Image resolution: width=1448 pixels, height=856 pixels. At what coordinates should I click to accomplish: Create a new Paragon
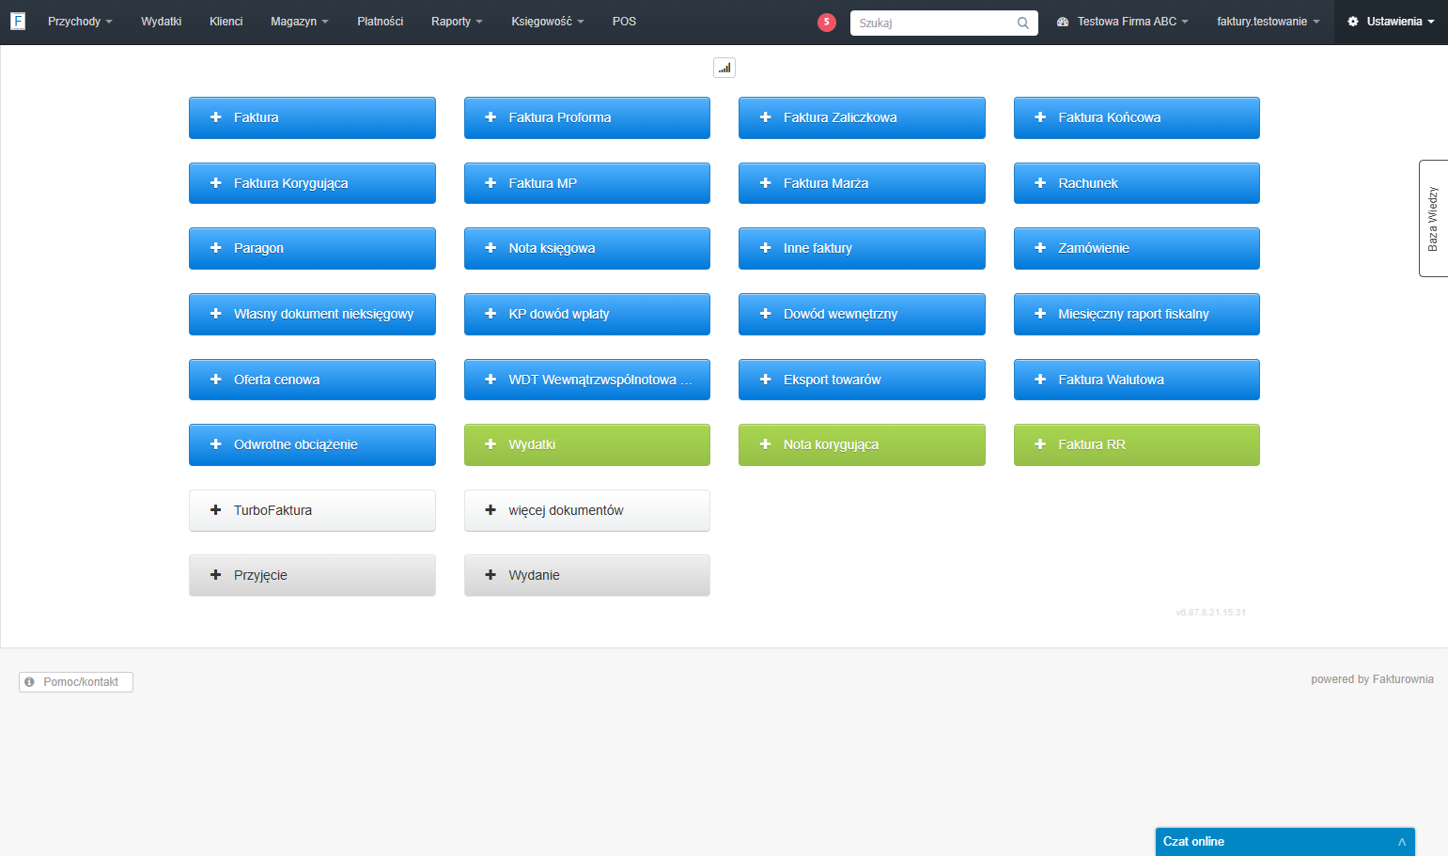click(312, 248)
